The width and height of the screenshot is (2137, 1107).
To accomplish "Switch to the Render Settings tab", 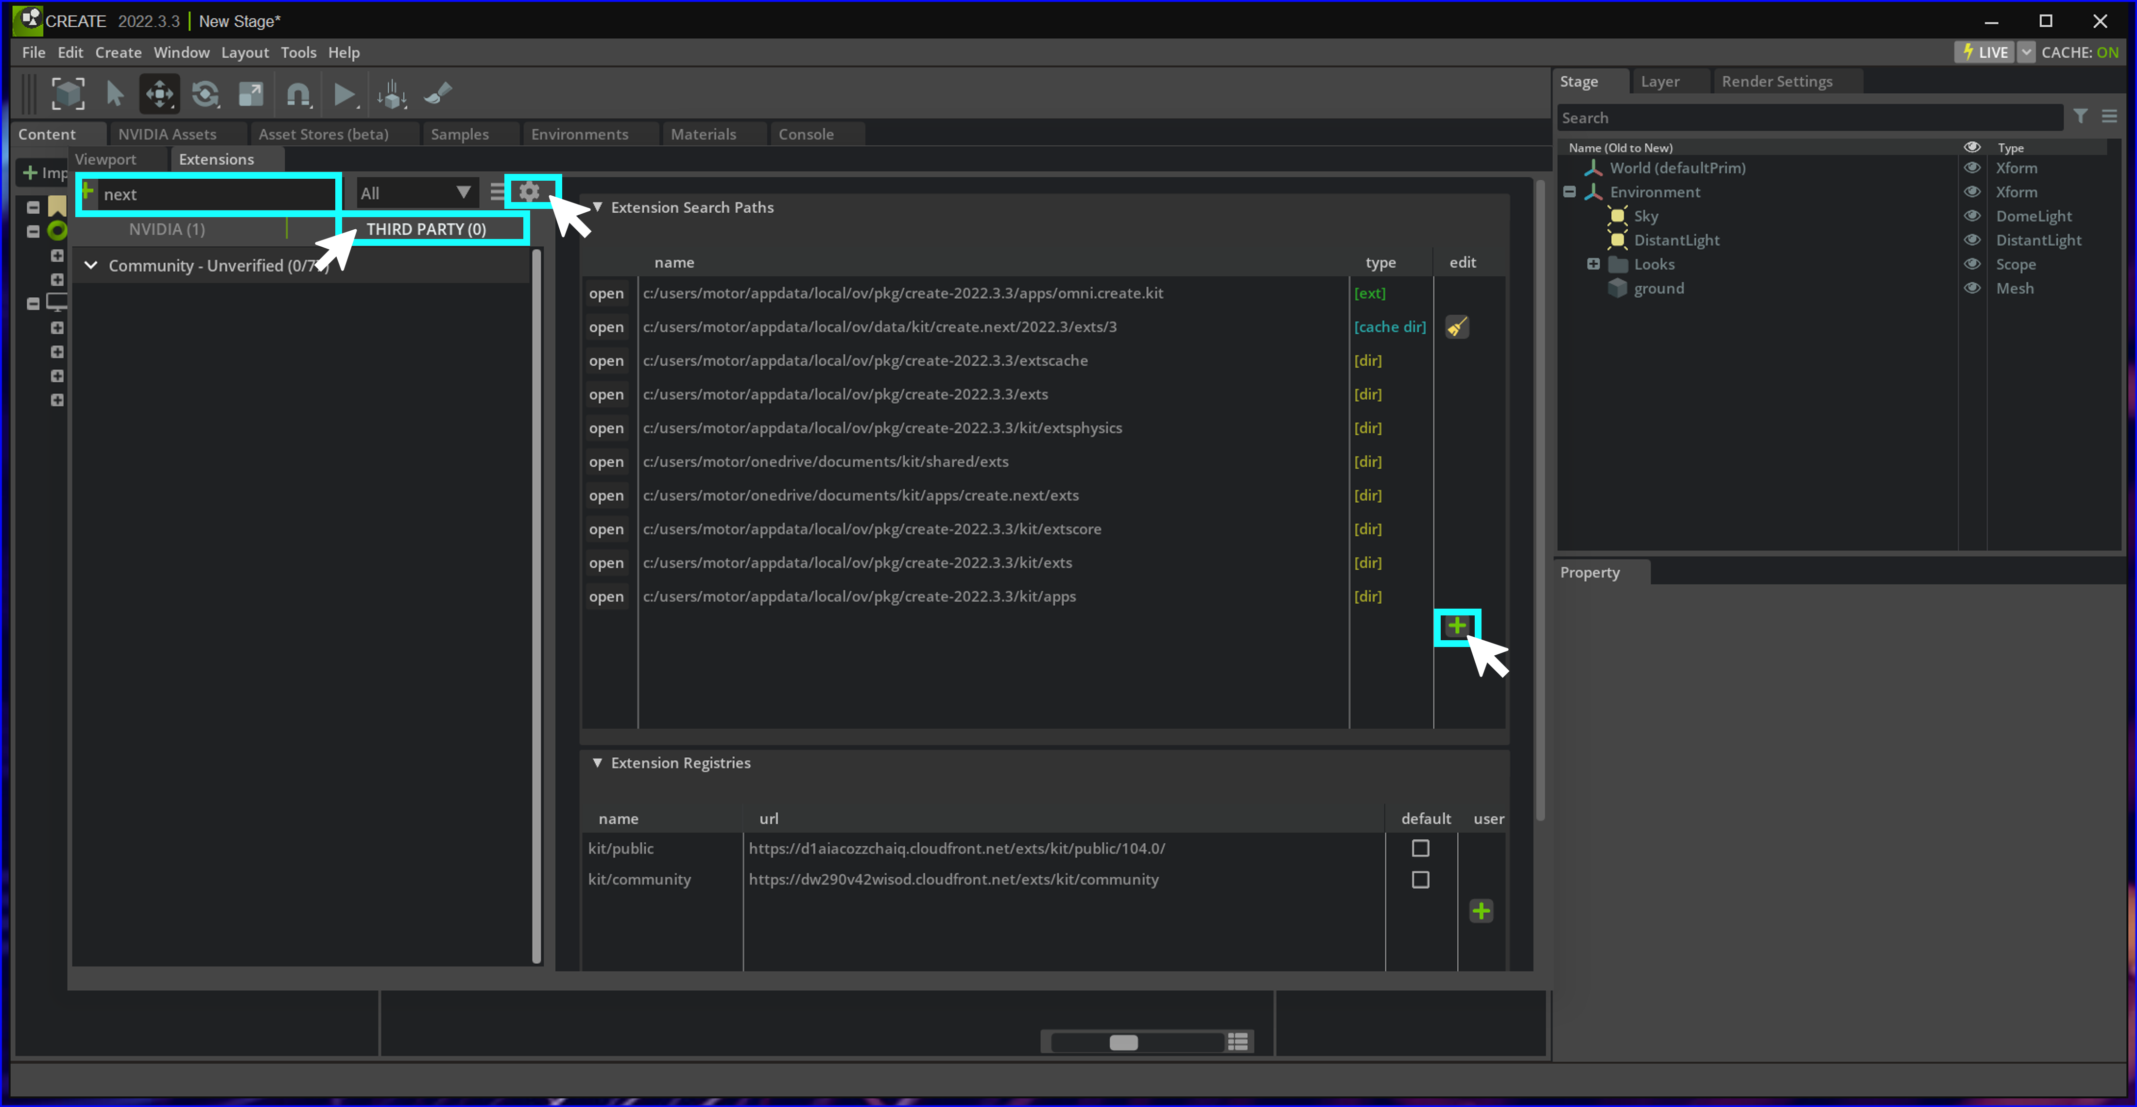I will (x=1776, y=81).
